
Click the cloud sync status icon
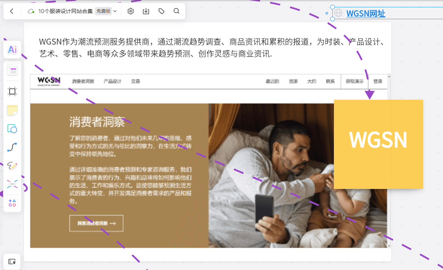point(31,11)
